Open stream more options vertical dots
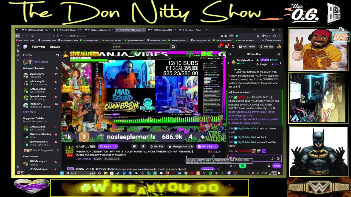The height and width of the screenshot is (197, 351). [219, 156]
